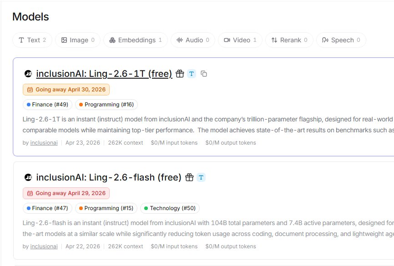
Task: Select the Embeddings filter tab
Action: tap(136, 40)
